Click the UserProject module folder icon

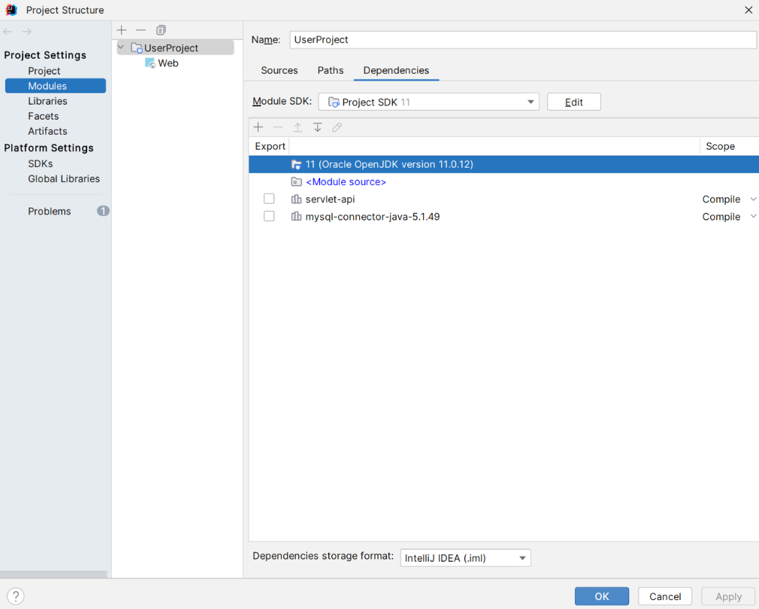coord(137,48)
